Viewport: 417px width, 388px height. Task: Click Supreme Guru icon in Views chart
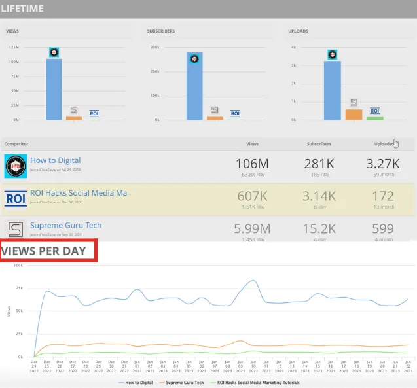(x=74, y=110)
